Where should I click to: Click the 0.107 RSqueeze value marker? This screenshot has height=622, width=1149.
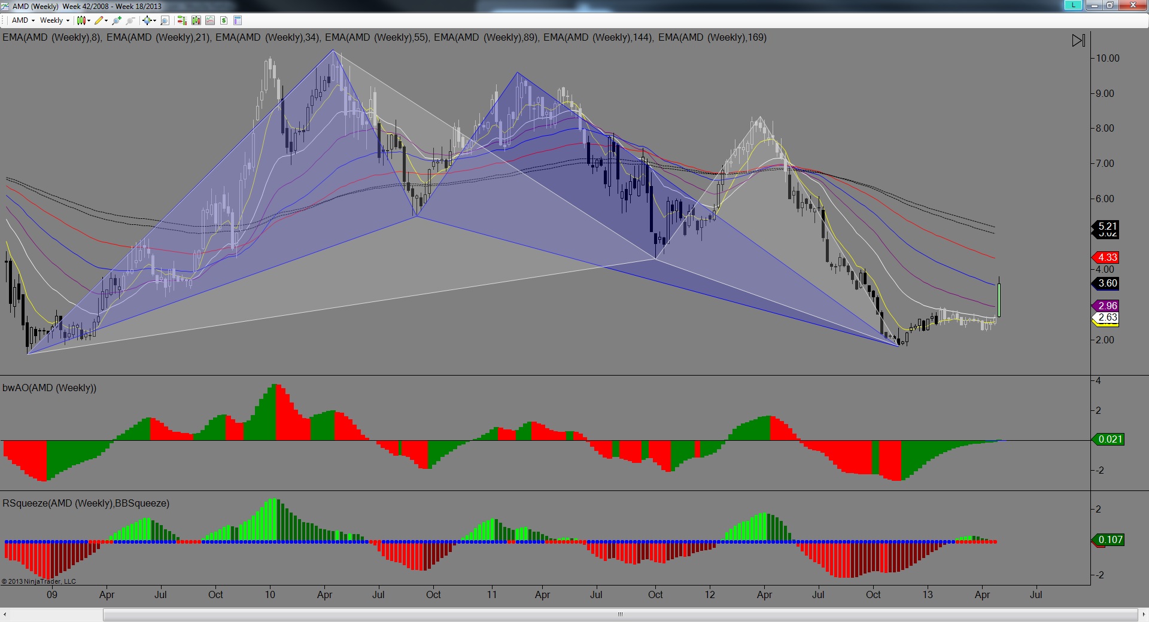pyautogui.click(x=1109, y=539)
